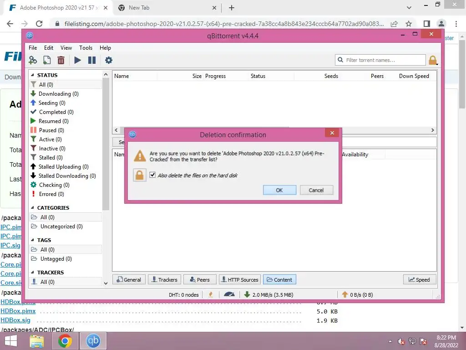Screen dimensions: 466x350
Task: Click Cancel in Deletion confirmation
Action: click(x=316, y=190)
